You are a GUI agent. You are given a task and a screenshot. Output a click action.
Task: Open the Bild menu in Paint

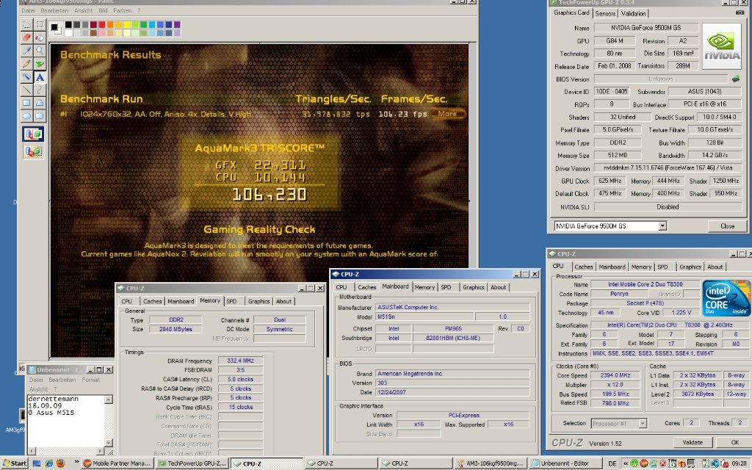[103, 10]
